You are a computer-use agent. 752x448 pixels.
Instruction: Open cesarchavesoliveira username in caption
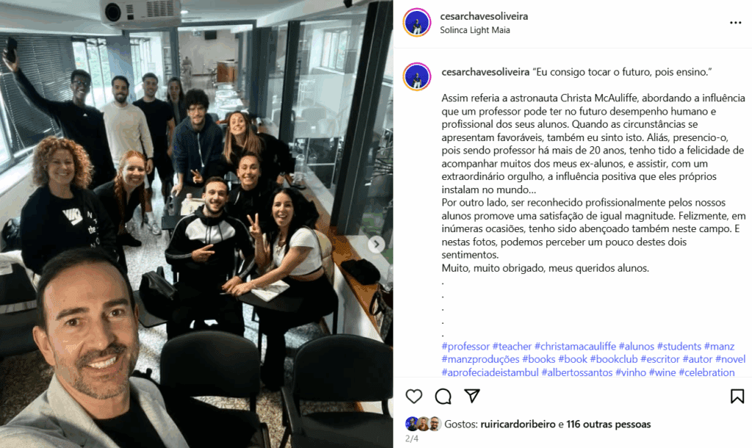click(x=485, y=72)
